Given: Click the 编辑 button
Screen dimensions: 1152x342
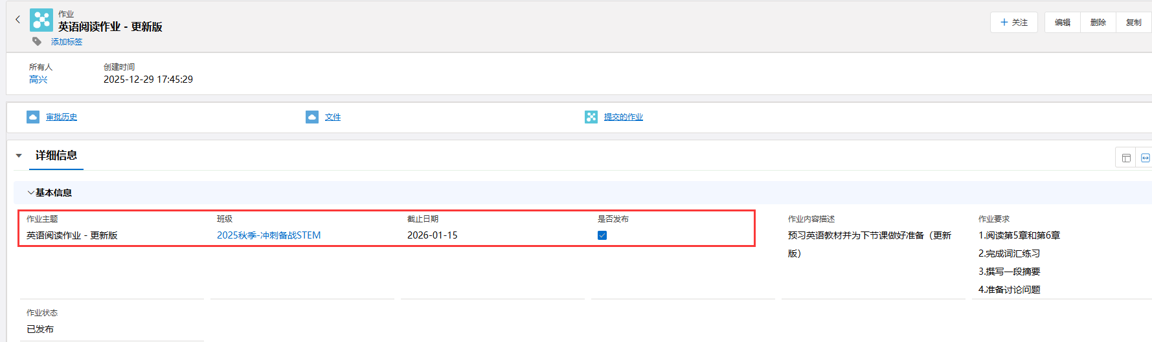Looking at the screenshot, I should 1063,22.
